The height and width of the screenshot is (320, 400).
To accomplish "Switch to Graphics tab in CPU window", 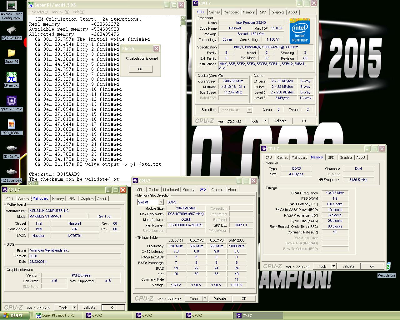I will coord(278,12).
